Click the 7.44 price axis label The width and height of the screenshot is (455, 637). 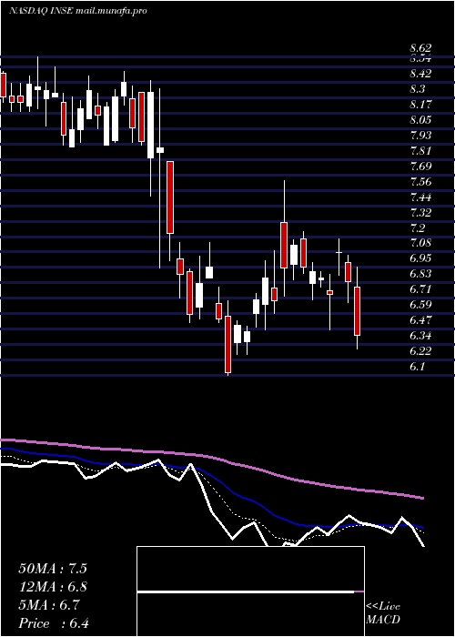420,197
